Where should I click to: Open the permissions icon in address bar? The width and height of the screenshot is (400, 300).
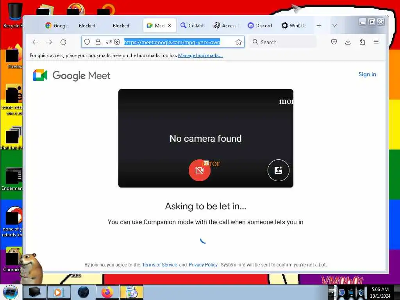tap(109, 42)
